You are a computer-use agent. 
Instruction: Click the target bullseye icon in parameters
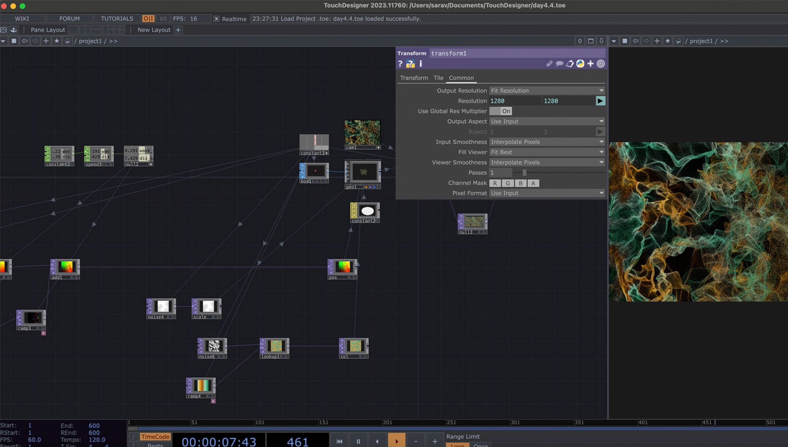[x=601, y=64]
